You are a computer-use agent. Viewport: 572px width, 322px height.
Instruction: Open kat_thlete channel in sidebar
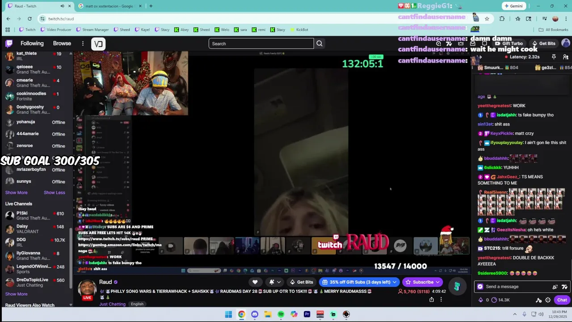pos(37,55)
